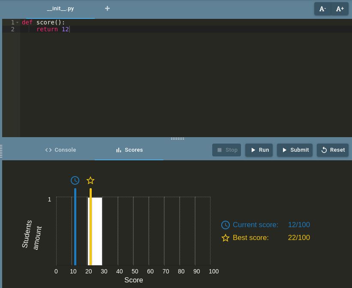Viewport: 352px width, 288px height.
Task: Click the '50' tick label on the axis
Action: (135, 271)
